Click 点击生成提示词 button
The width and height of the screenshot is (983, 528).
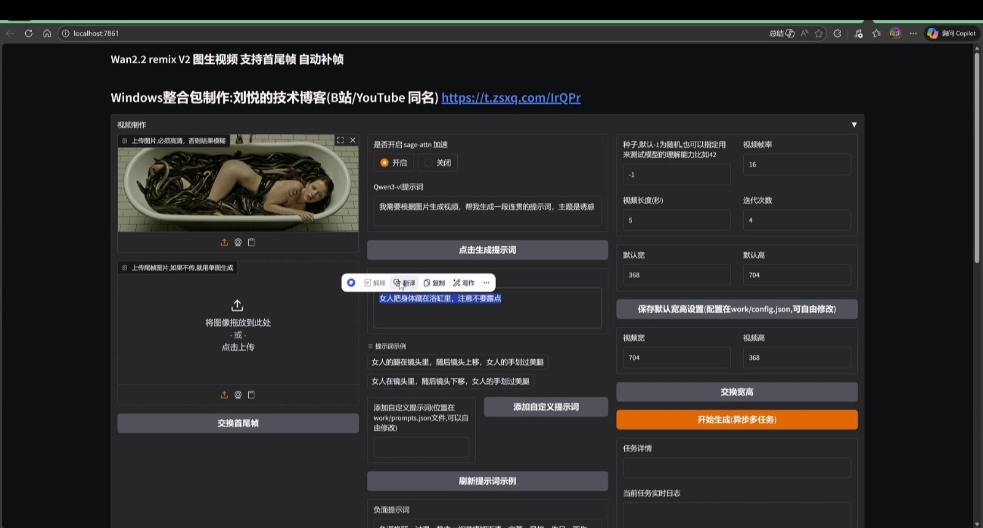point(487,250)
